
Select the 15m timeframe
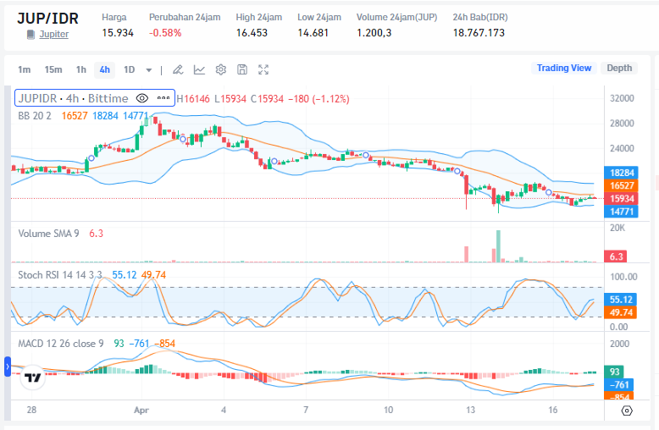coord(53,69)
